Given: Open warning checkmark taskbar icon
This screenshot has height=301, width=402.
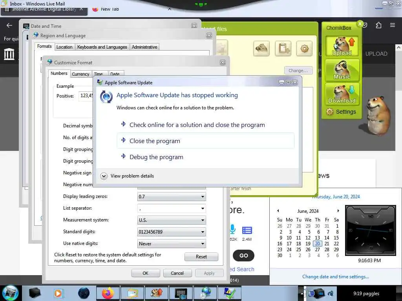Looking at the screenshot, I should click(x=230, y=293).
